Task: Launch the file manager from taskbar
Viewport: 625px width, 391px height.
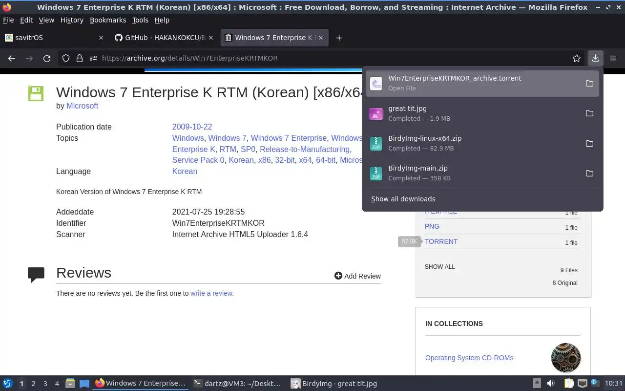Action: 70,383
